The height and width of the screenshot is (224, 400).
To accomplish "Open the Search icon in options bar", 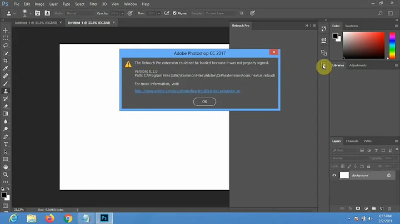I will (380, 13).
